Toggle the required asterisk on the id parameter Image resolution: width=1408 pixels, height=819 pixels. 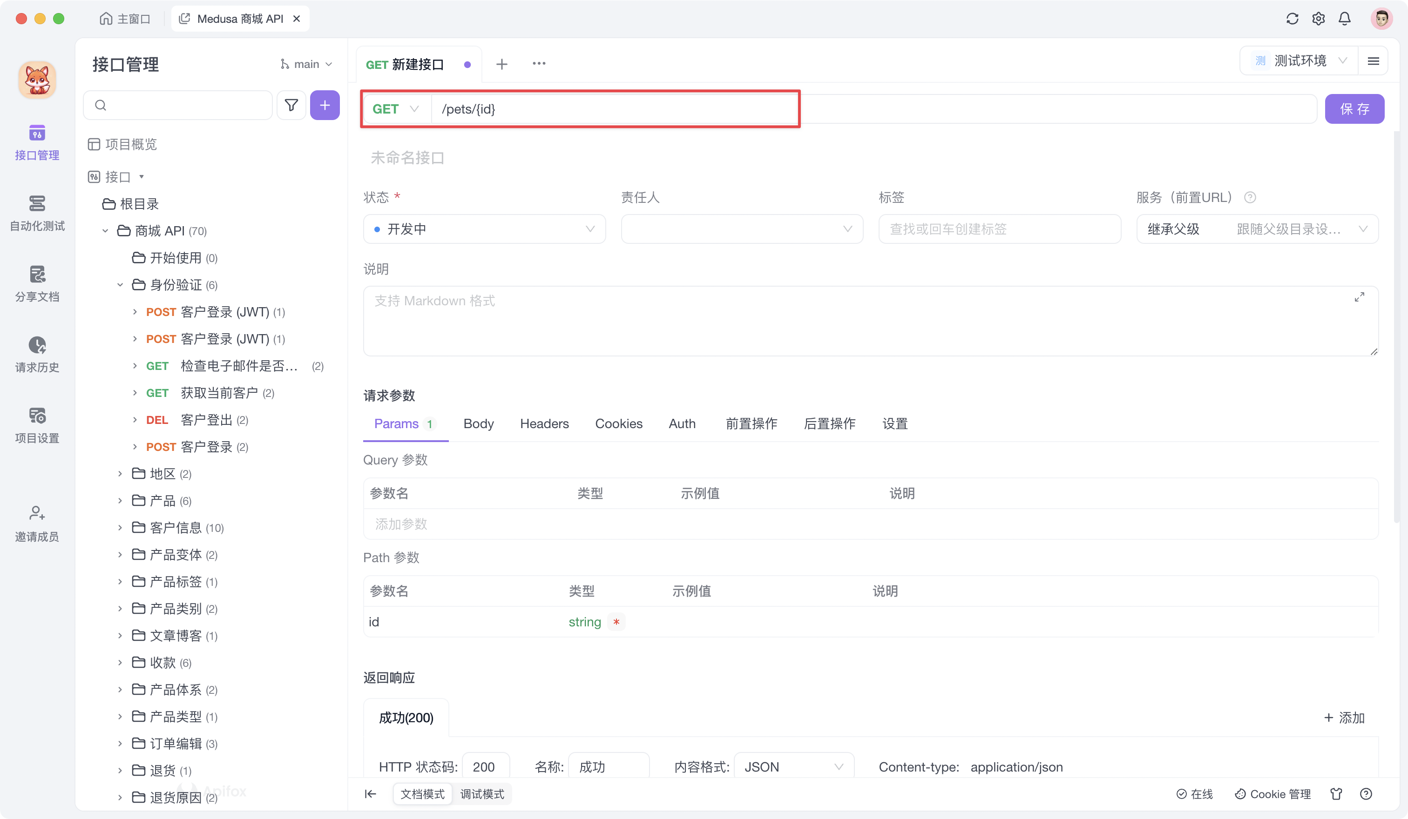pyautogui.click(x=616, y=622)
